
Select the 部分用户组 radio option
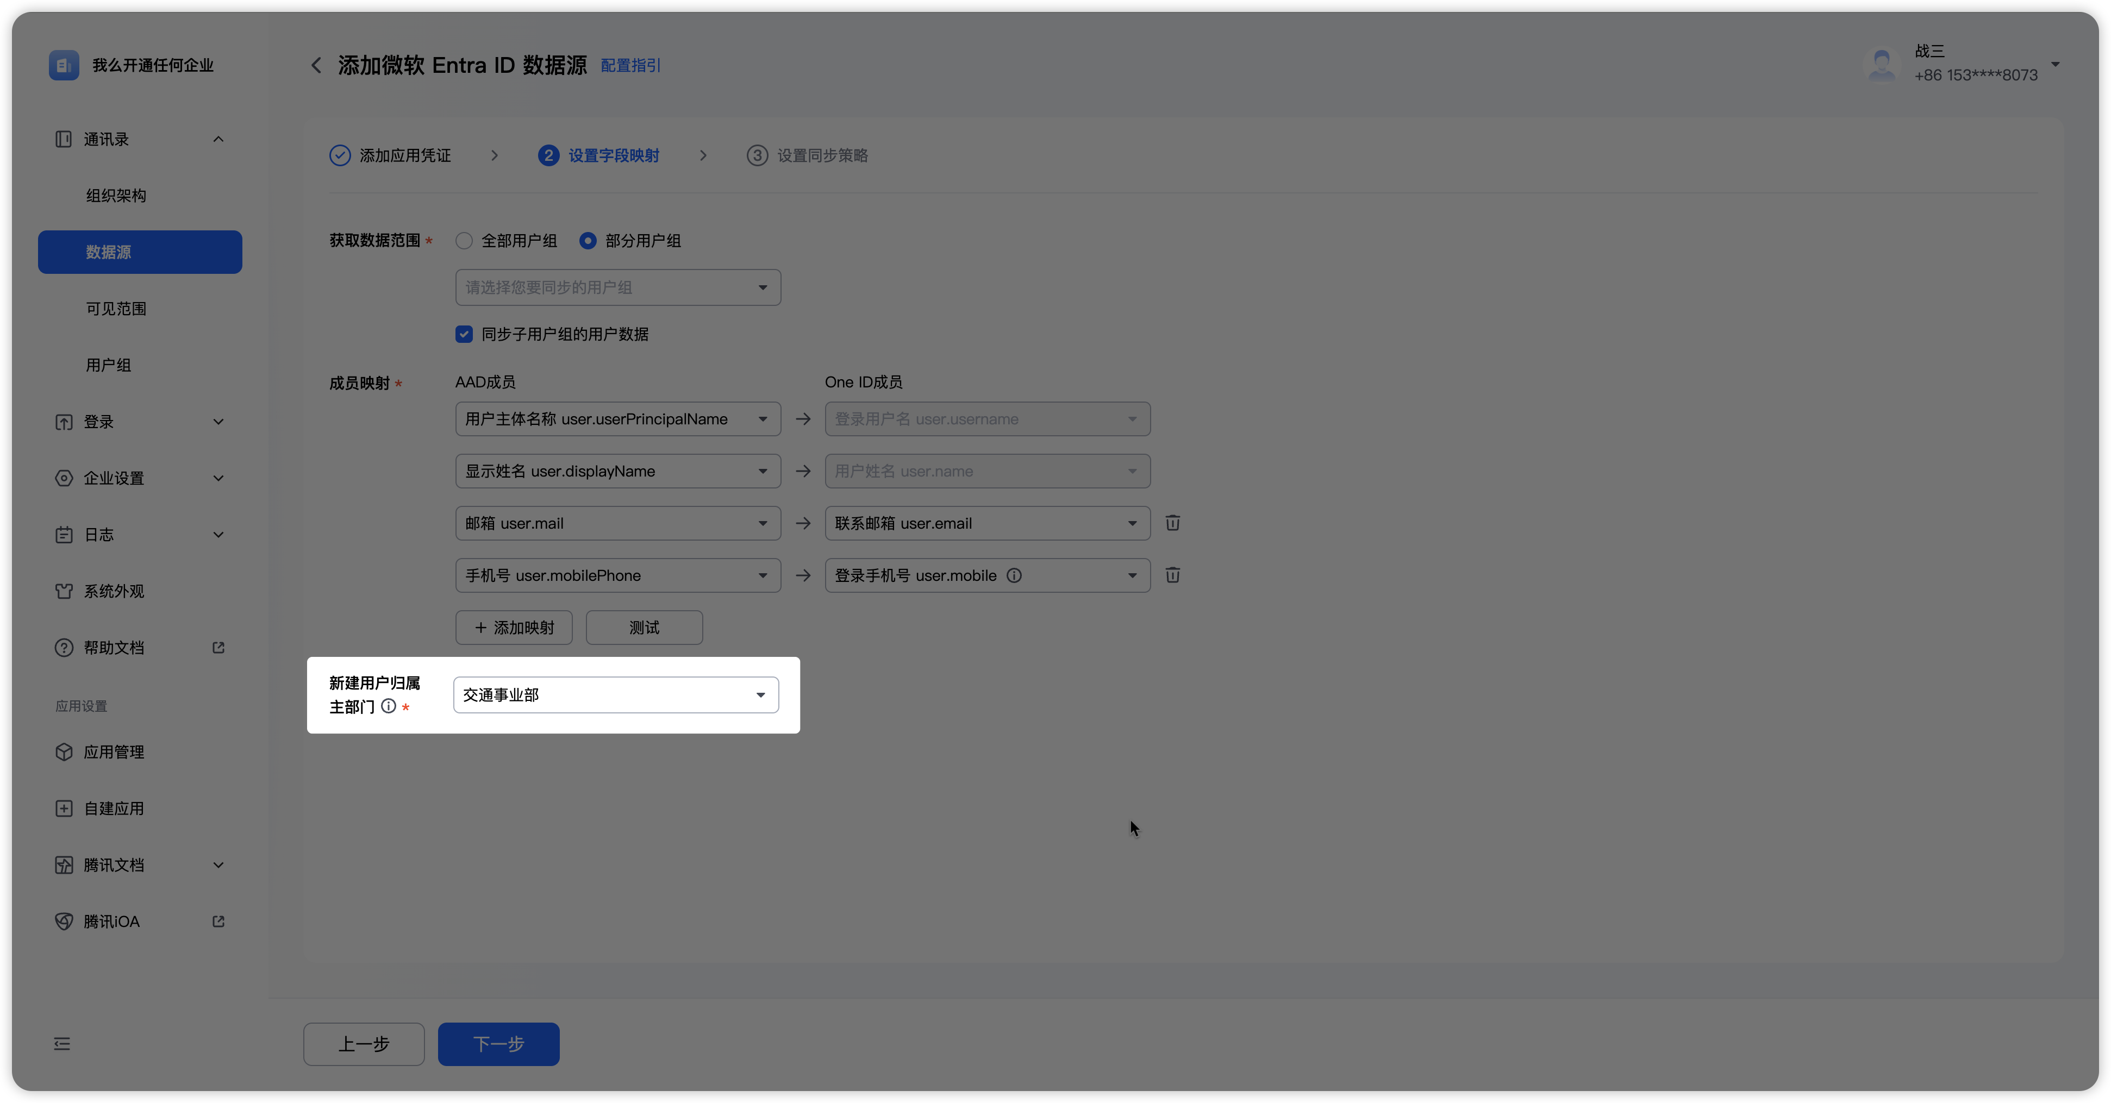tap(588, 241)
